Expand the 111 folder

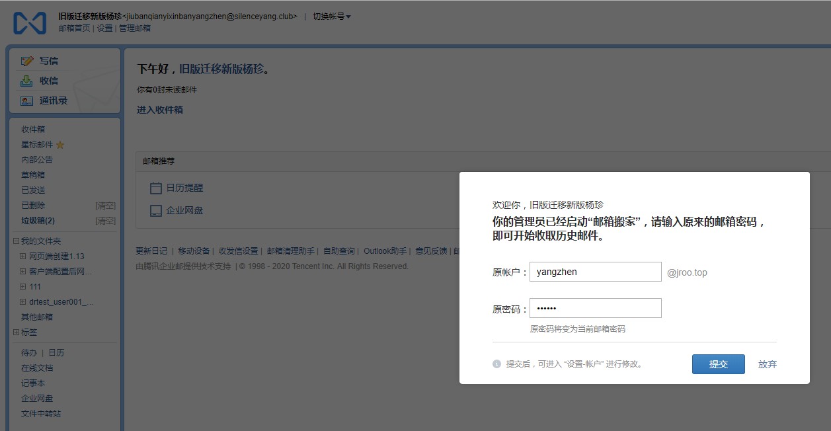(23, 287)
